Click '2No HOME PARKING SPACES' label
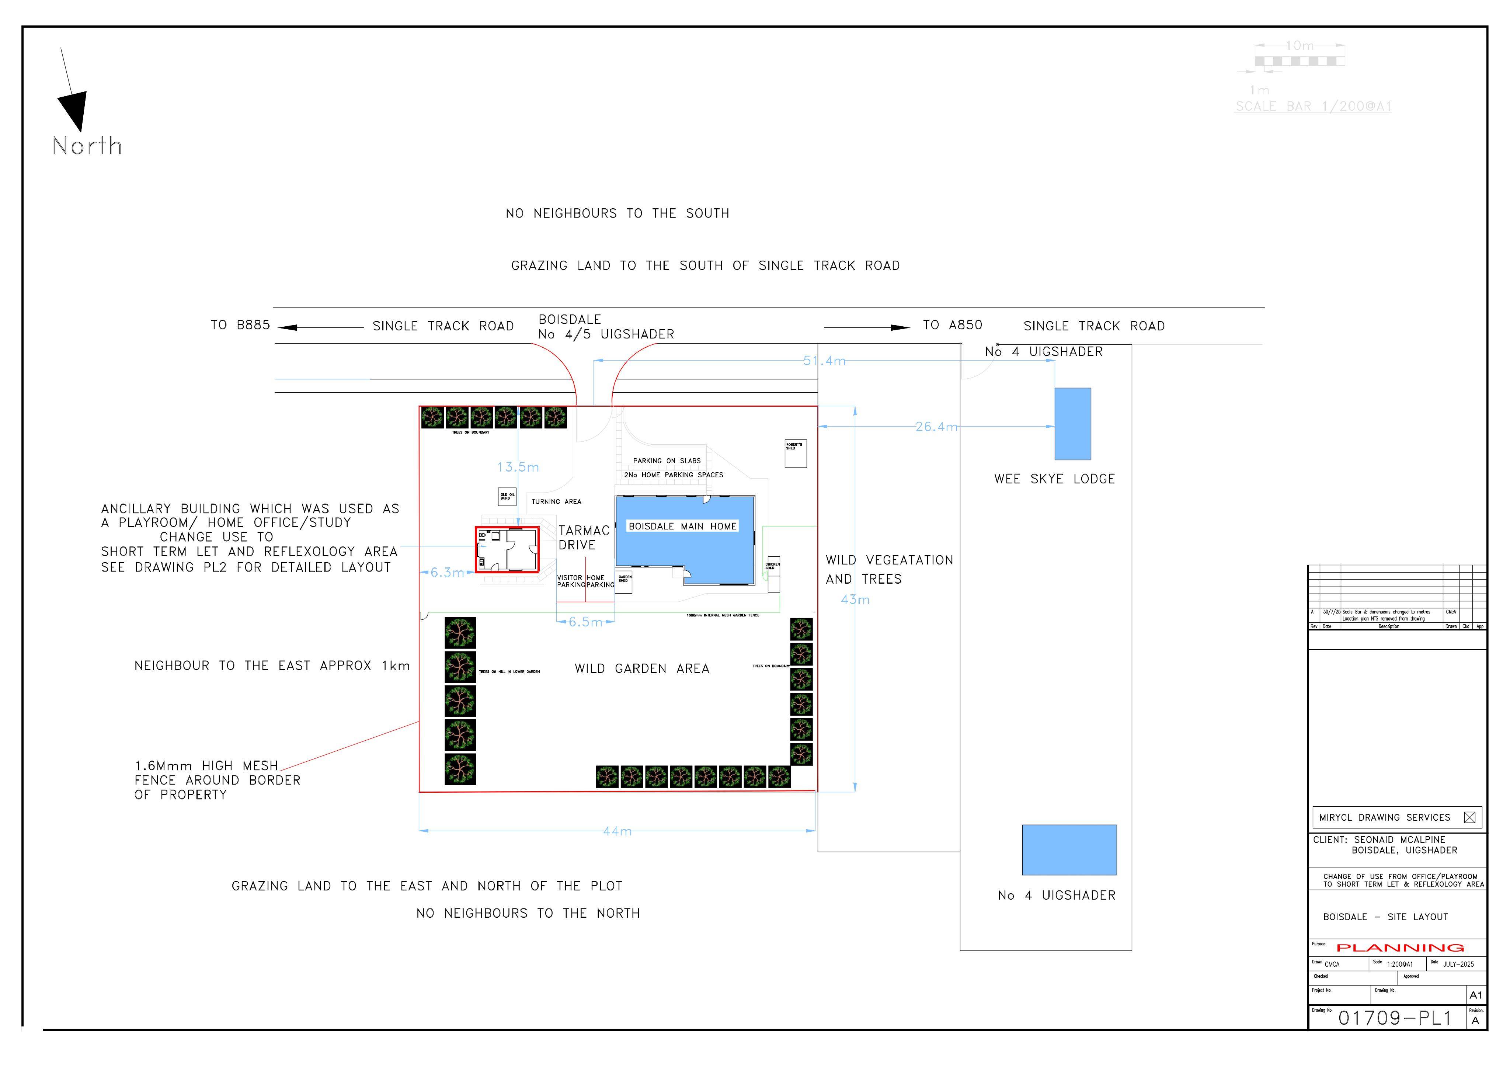Image resolution: width=1510 pixels, height=1067 pixels. 674,475
